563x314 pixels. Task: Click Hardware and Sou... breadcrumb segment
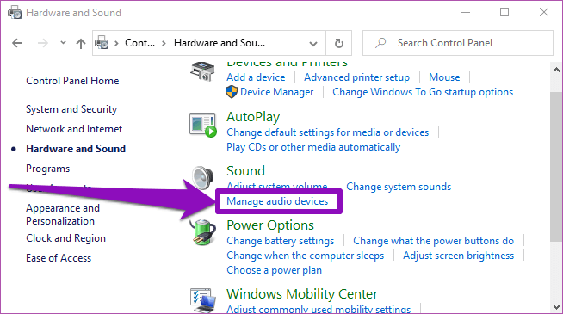220,43
